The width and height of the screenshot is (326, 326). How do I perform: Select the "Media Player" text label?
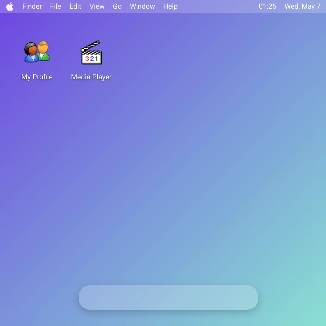point(91,77)
